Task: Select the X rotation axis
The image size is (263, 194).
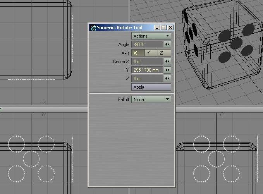Action: click(136, 53)
